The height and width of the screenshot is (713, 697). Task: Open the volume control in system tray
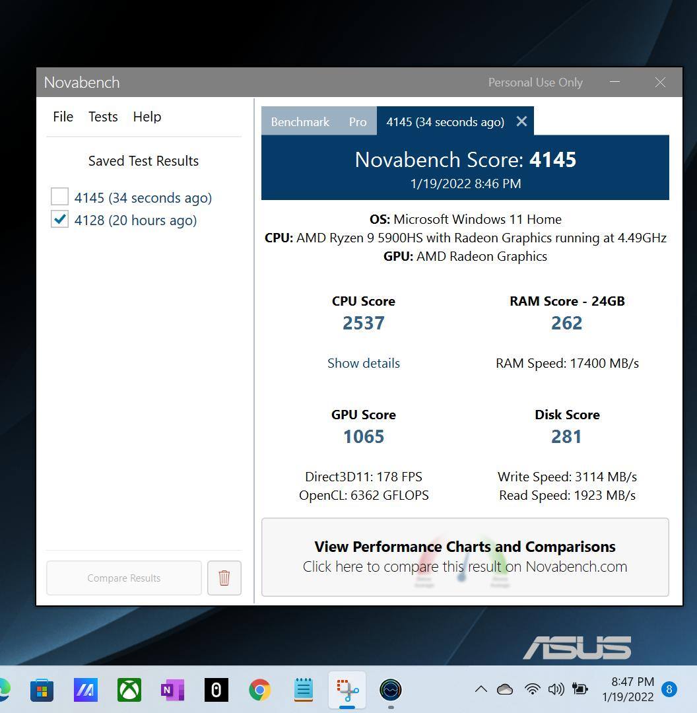(556, 689)
